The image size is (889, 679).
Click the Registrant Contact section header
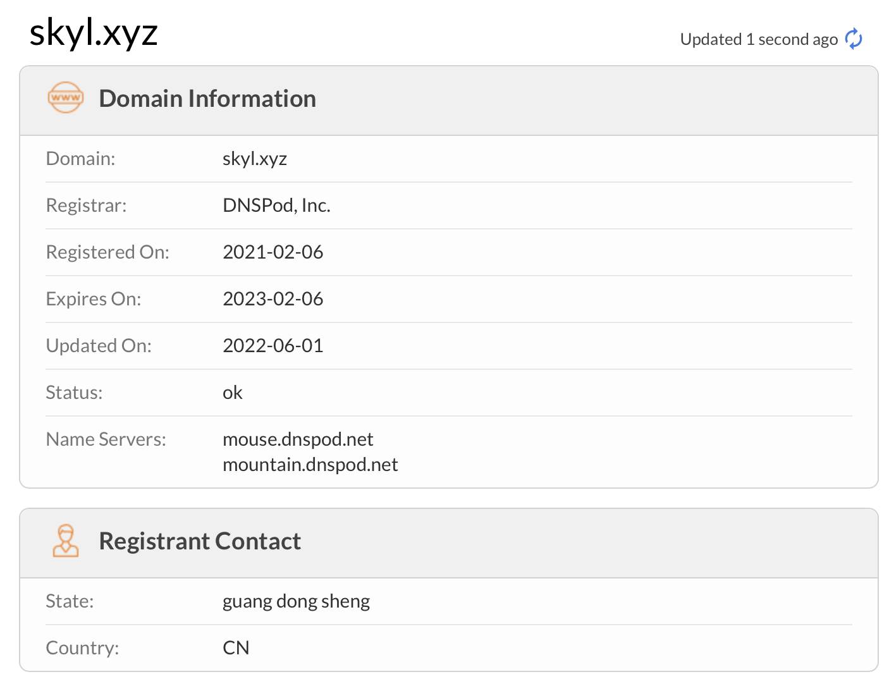click(x=200, y=541)
